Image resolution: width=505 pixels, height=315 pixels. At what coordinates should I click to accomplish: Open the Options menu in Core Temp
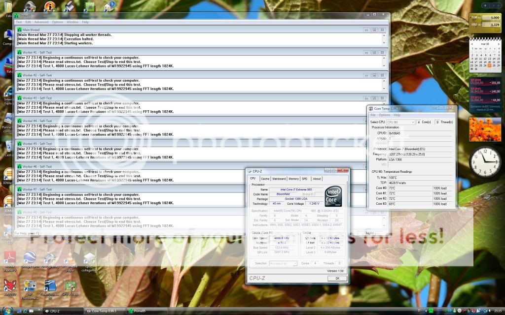point(384,115)
